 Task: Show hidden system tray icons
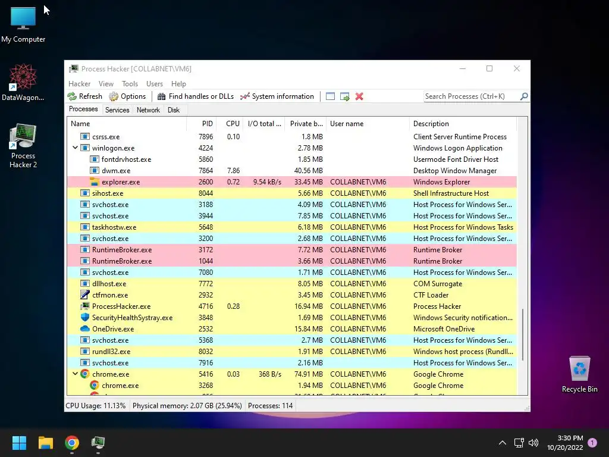point(502,443)
